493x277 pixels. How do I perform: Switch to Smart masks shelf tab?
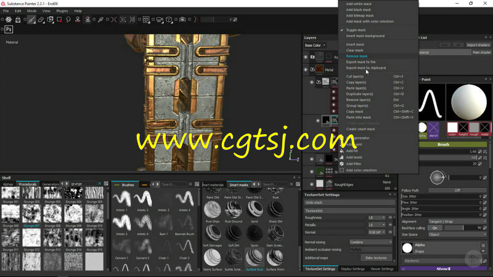[238, 185]
